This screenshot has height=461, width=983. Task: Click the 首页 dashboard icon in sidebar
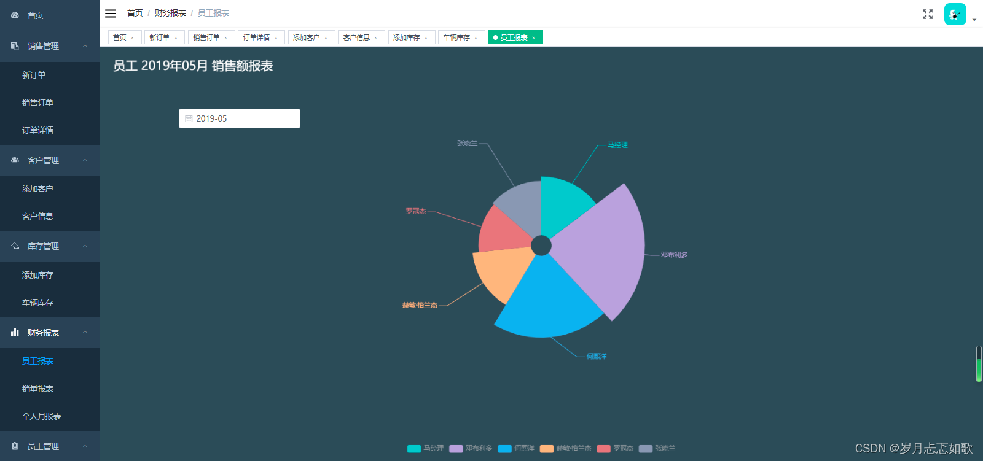pos(15,15)
